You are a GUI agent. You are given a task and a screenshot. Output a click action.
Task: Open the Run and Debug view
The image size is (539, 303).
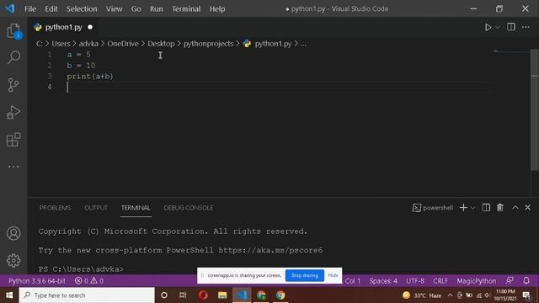13,112
